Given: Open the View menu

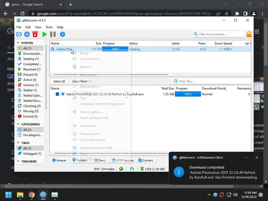Looking at the screenshot, I should point(38,27).
